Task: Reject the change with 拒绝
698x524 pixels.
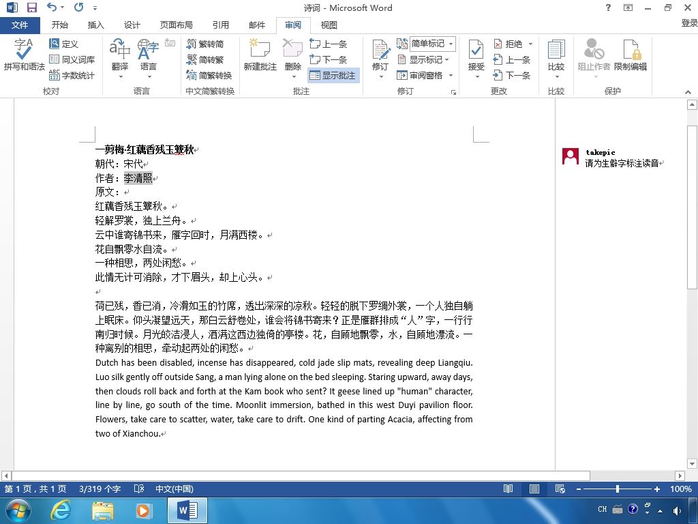Action: (508, 44)
